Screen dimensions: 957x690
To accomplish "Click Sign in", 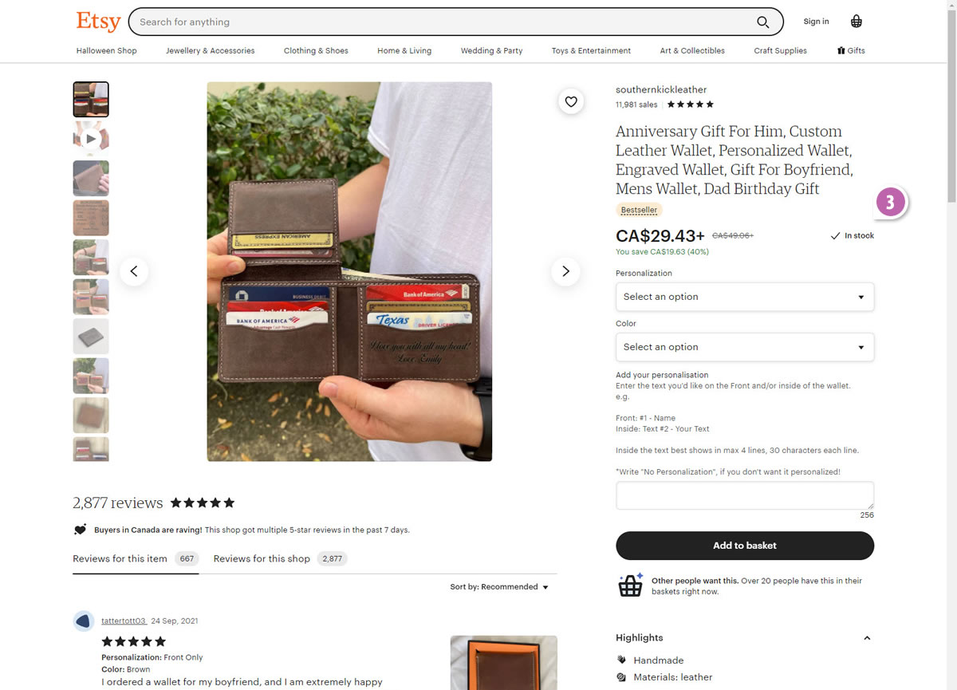I will coord(816,22).
